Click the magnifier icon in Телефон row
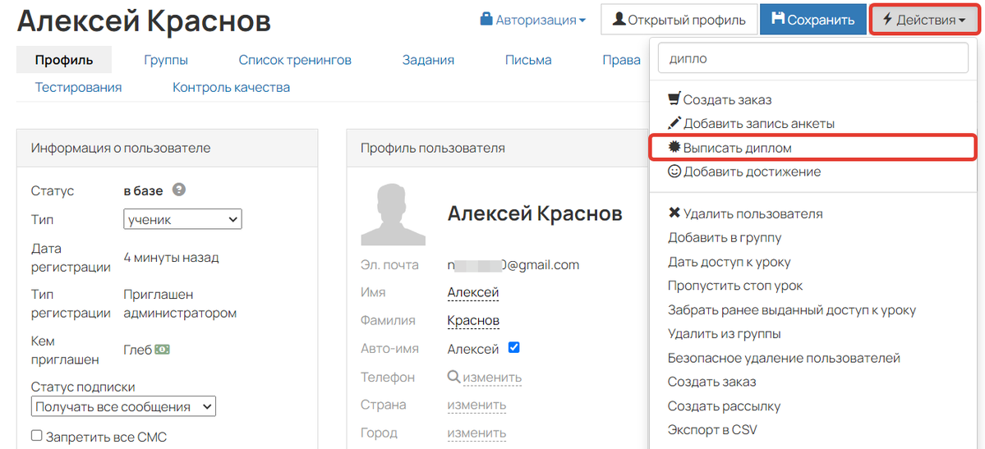 point(454,377)
